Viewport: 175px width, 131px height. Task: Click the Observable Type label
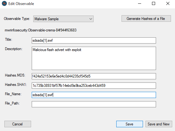click(x=17, y=19)
